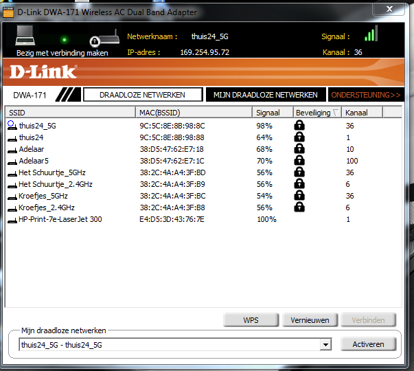Sort by the Kanaal column header
The height and width of the screenshot is (371, 414).
(363, 113)
